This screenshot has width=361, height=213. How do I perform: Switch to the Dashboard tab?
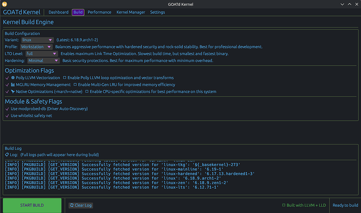pos(59,12)
